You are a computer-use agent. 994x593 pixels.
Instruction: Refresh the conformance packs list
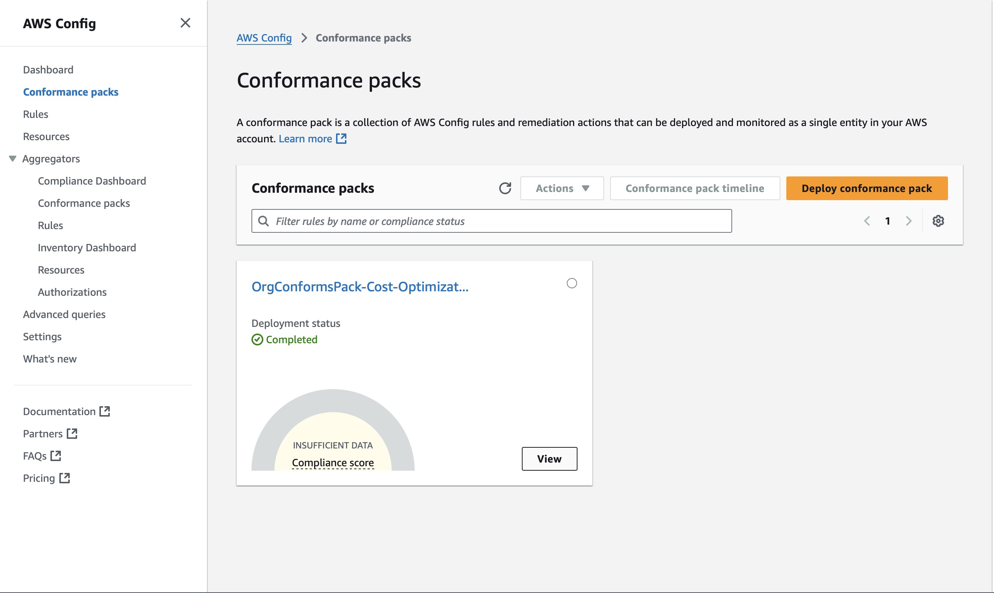point(506,188)
